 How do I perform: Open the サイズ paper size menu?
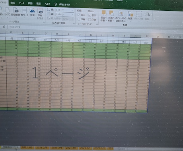pos(7,12)
